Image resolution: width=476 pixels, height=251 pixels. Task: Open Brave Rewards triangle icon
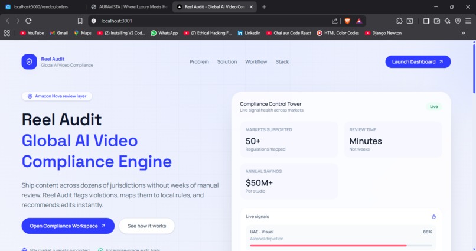[359, 21]
